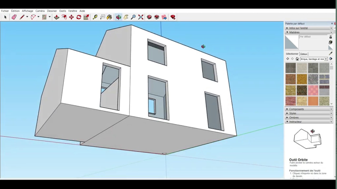Screen dimensions: 337x189
Task: Open the Affichage menu
Action: point(27,11)
